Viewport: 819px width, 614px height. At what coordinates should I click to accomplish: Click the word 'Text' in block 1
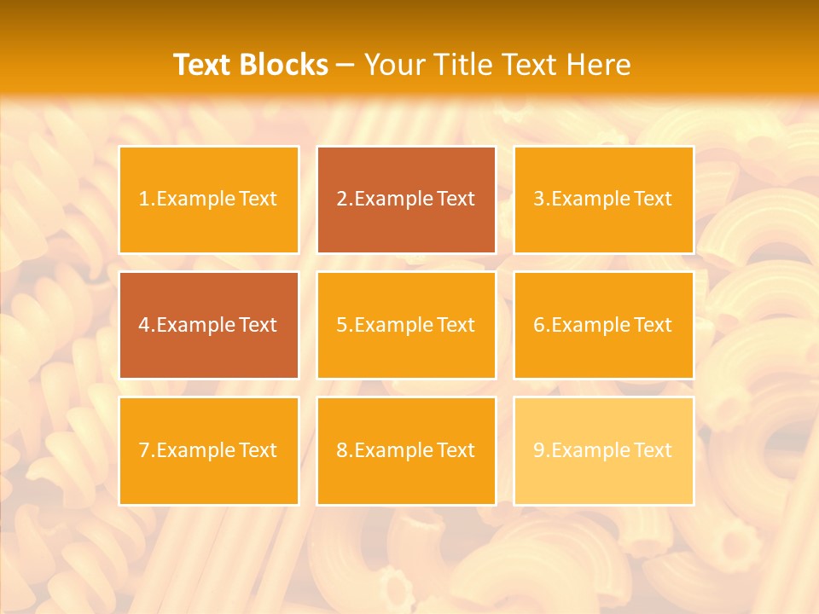point(258,199)
